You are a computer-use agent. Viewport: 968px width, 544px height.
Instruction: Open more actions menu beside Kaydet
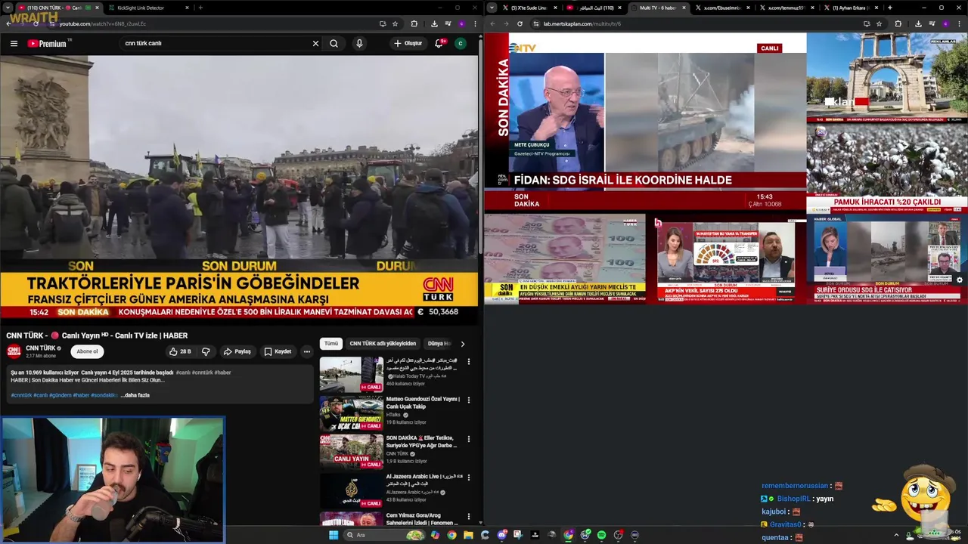(306, 351)
